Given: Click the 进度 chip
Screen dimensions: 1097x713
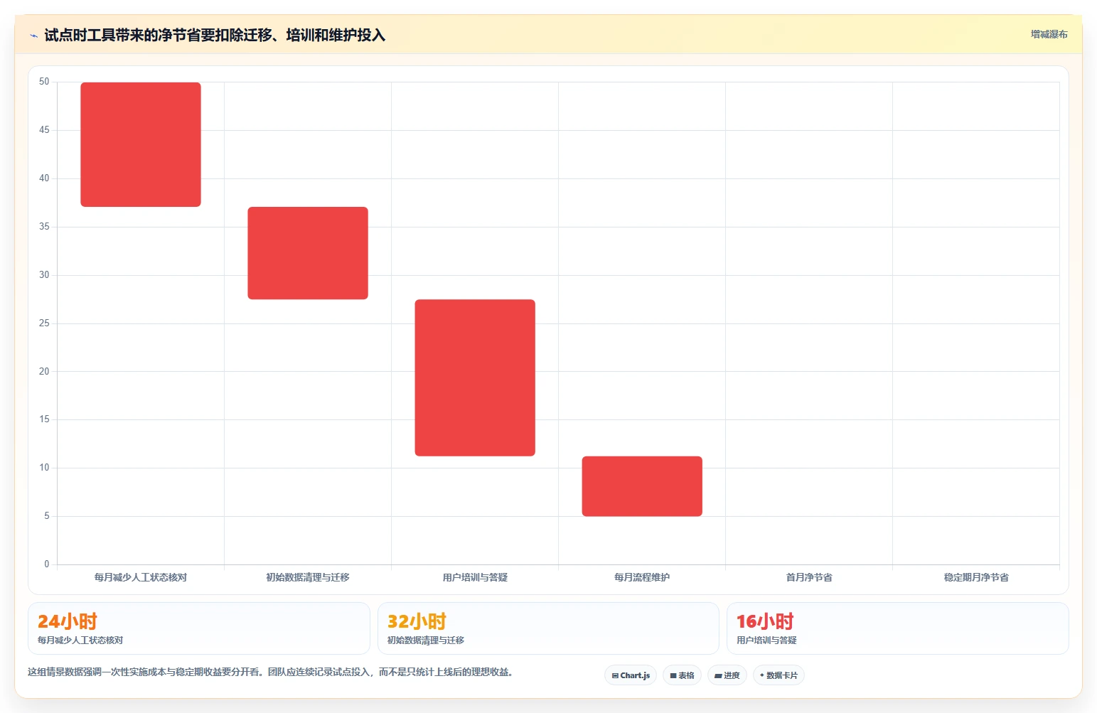Looking at the screenshot, I should (727, 675).
